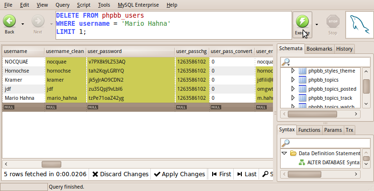Collapse the Data Definition Statements folder
374x191 pixels.
click(284, 153)
